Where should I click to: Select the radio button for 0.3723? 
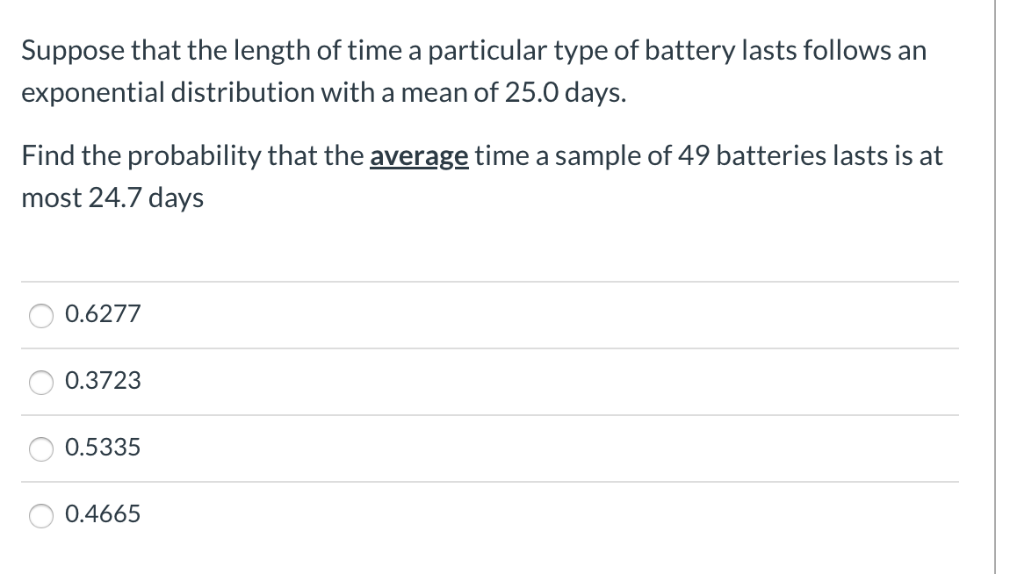pyautogui.click(x=40, y=382)
